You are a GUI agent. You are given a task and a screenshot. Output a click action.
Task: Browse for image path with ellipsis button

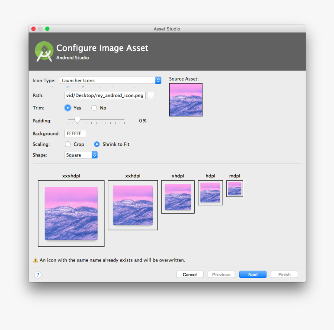[x=151, y=96]
